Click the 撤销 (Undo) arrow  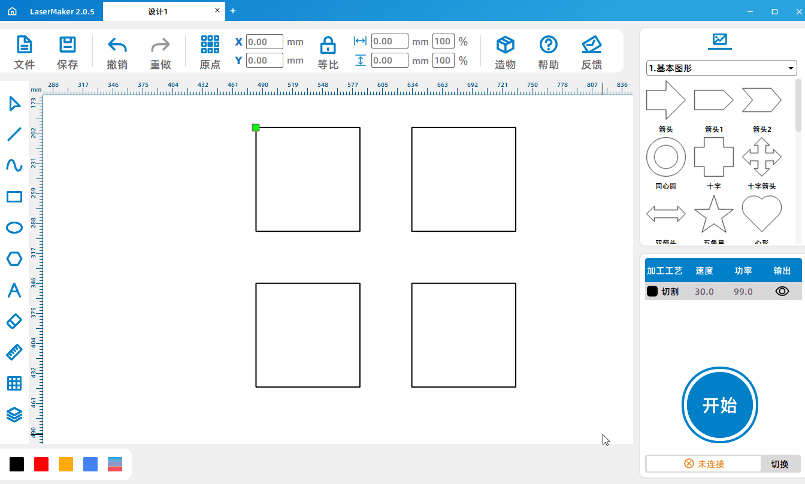click(117, 45)
